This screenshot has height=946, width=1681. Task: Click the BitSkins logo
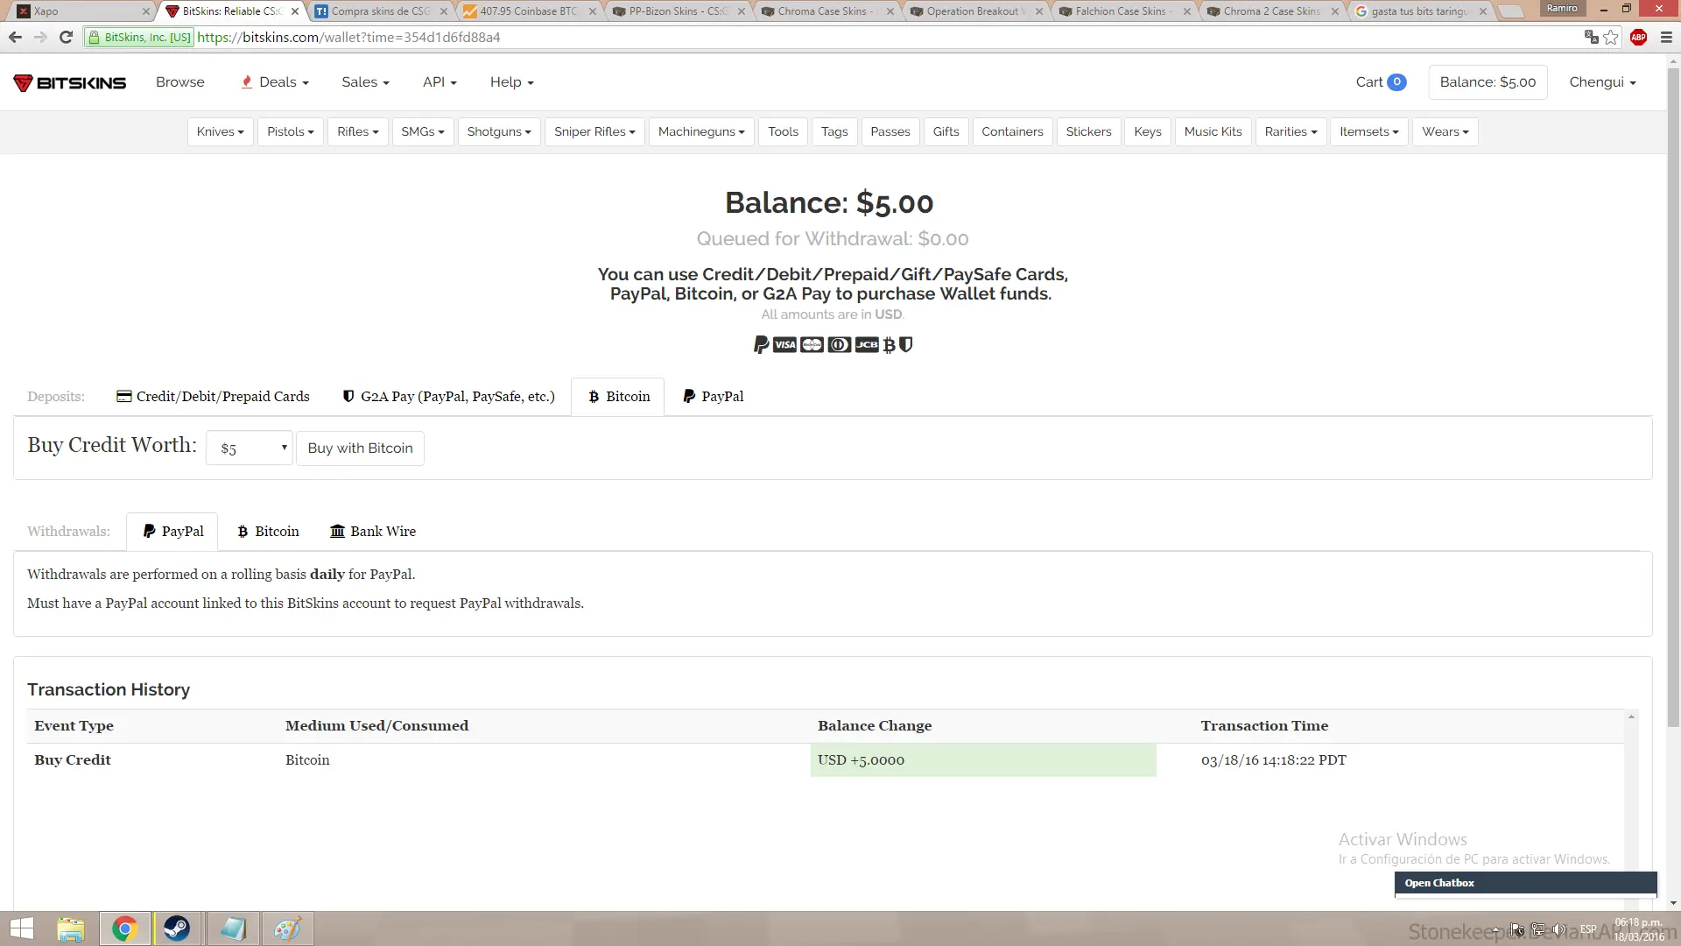click(70, 82)
